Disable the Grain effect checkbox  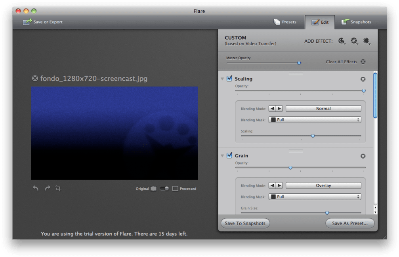pyautogui.click(x=229, y=155)
